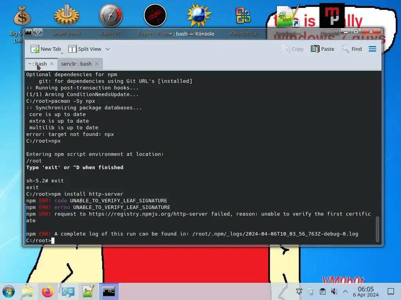Viewport: 401px width, 300px height.
Task: Minimize the Konsole window
Action: tap(345, 32)
